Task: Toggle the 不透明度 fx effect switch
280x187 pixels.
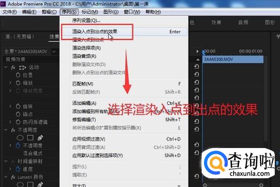Action: click(13, 130)
